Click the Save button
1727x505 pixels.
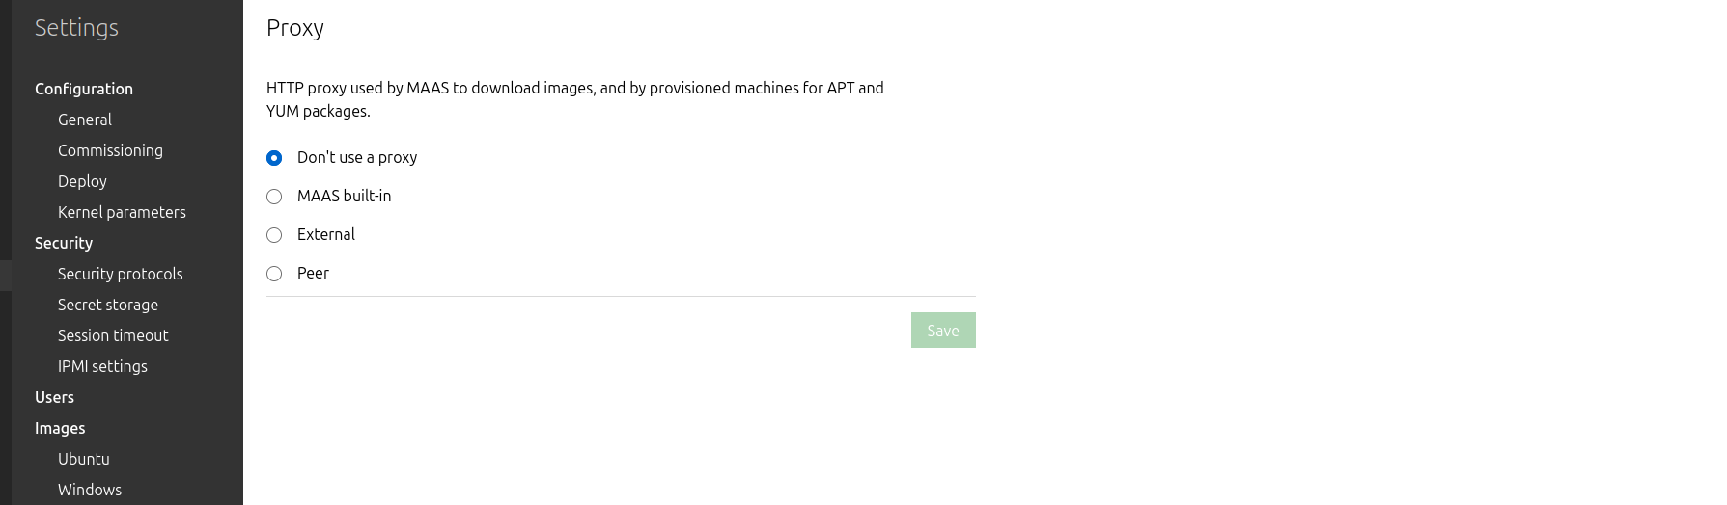pos(943,331)
